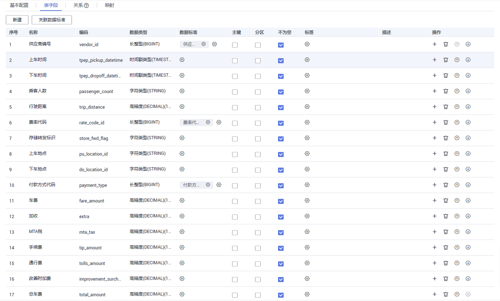Click the 新建 button
Image resolution: width=500 pixels, height=301 pixels.
click(17, 20)
